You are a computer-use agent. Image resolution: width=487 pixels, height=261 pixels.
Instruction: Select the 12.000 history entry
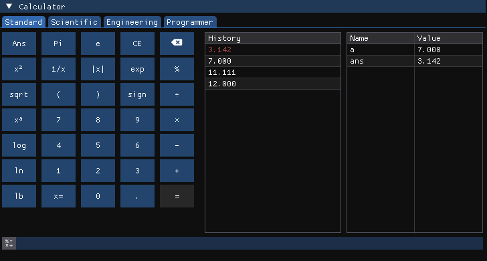tap(273, 84)
